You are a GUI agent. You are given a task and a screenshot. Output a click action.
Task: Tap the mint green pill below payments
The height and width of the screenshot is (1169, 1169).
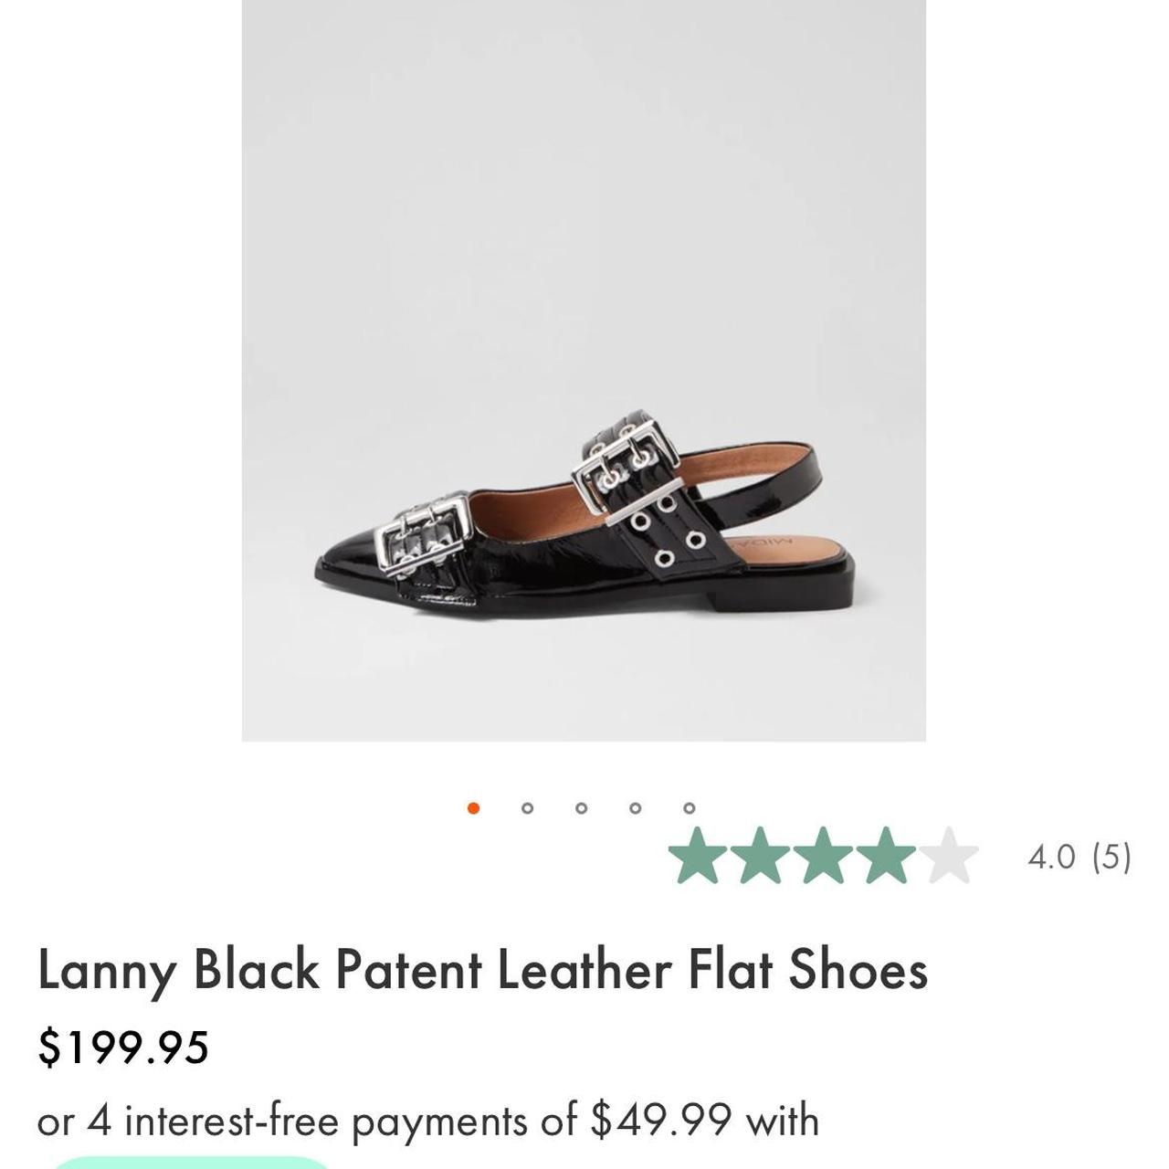[190, 1162]
